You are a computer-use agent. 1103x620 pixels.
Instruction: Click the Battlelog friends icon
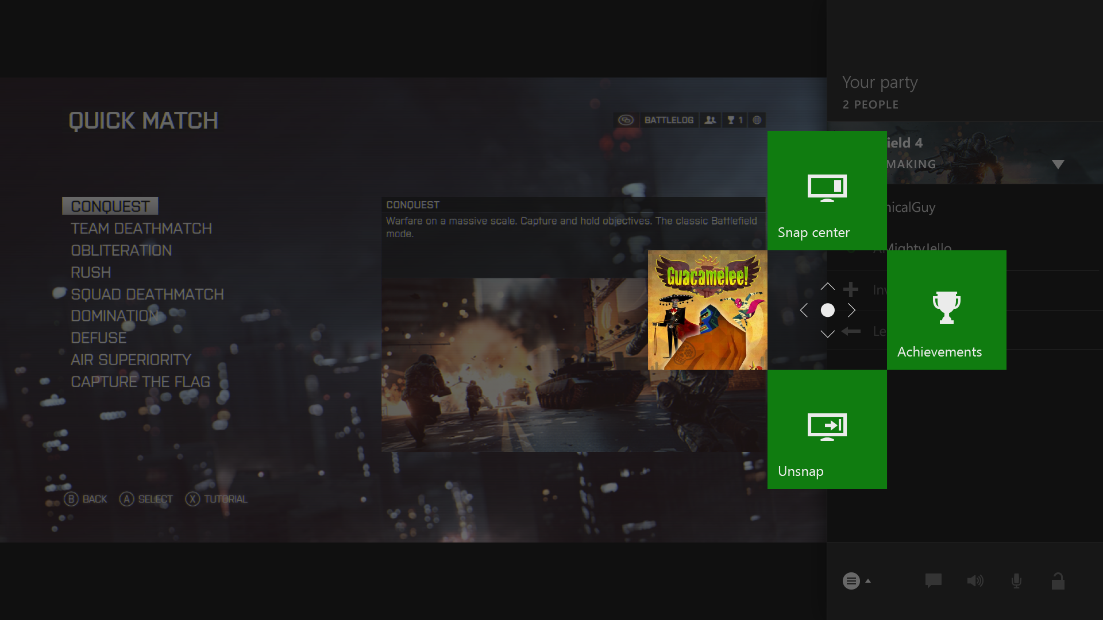coord(711,120)
